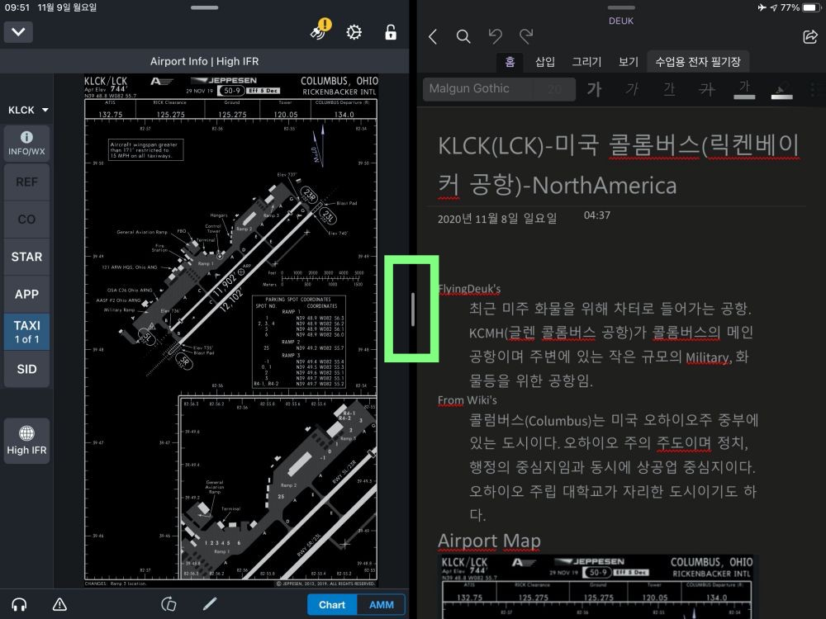The image size is (826, 619).
Task: Open the settings gear in chart app
Action: [354, 32]
